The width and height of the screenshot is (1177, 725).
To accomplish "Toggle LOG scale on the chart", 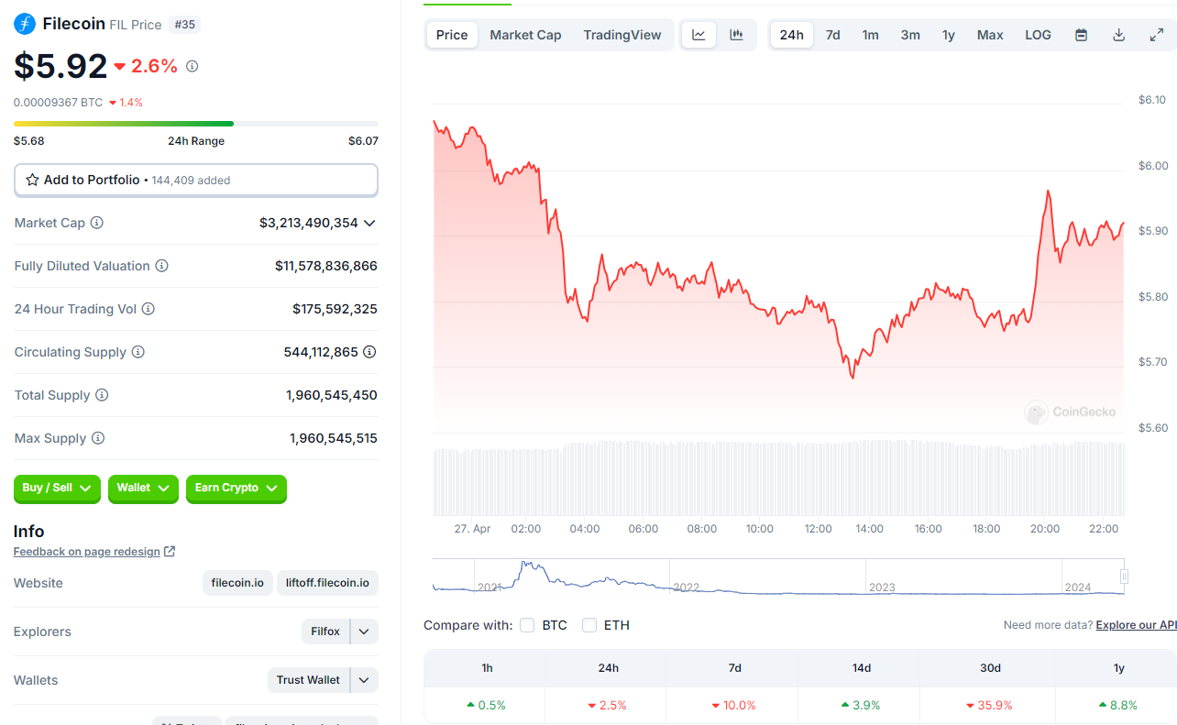I will 1038,35.
